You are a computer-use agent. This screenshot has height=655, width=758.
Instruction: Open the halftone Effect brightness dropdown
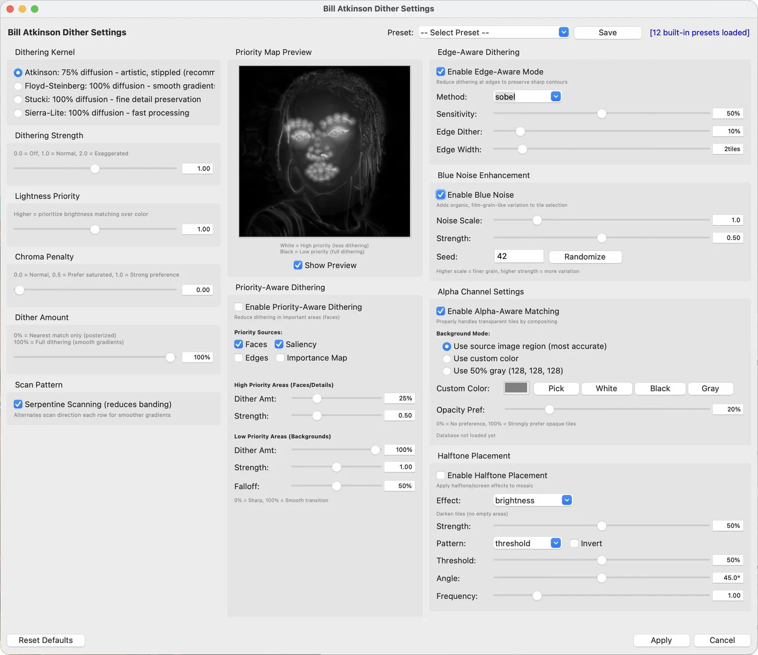(533, 500)
